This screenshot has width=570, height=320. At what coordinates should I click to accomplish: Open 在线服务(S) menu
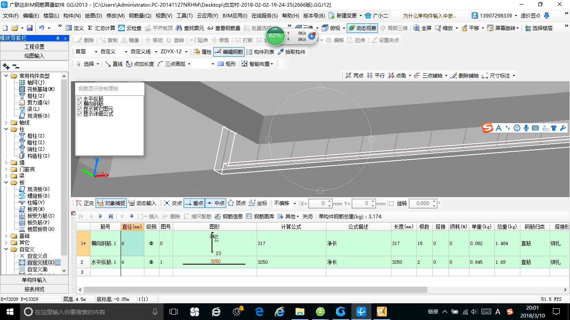click(x=265, y=16)
